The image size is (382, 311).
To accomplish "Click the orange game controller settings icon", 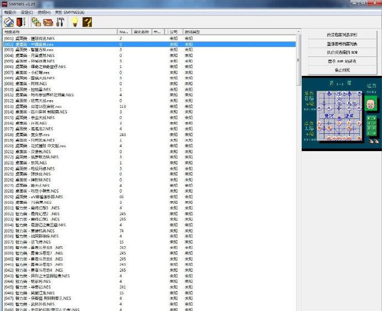I will click(x=48, y=22).
